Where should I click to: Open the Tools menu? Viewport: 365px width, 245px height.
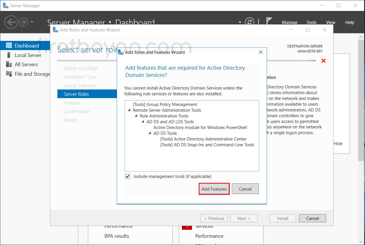pos(311,22)
